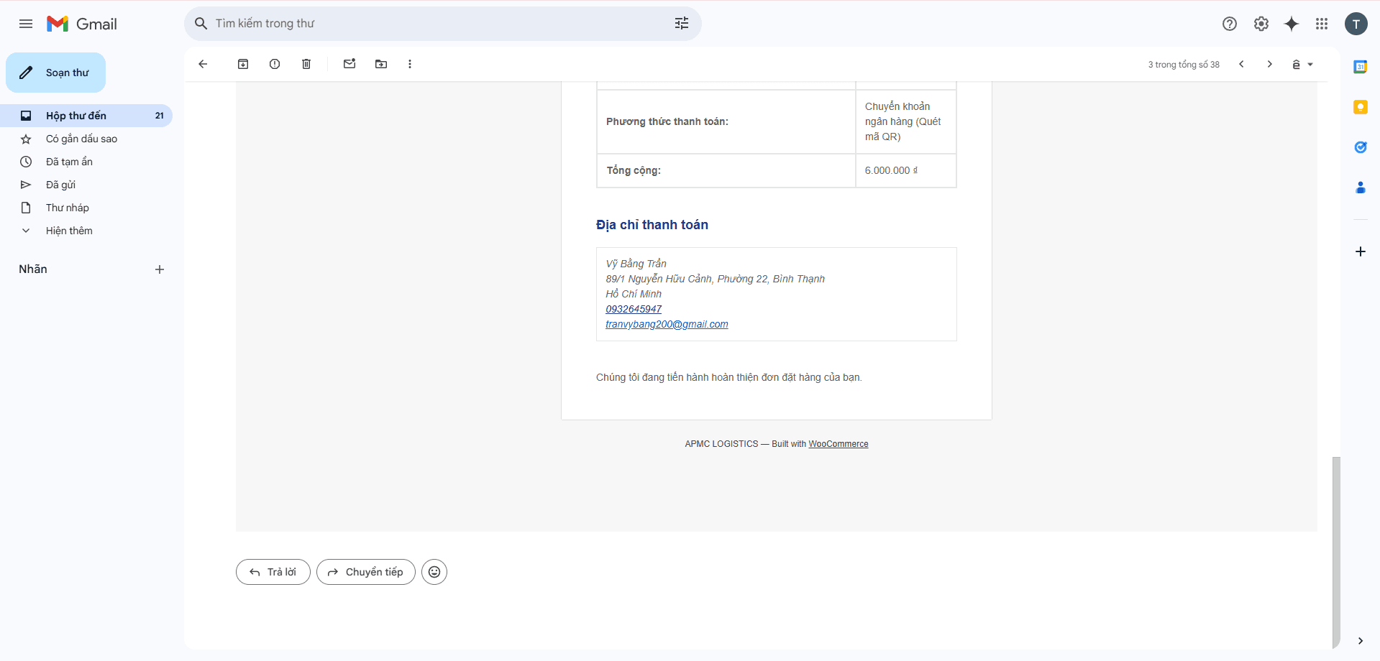The height and width of the screenshot is (661, 1380).
Task: Hide the side panel arrow
Action: pos(1360,641)
